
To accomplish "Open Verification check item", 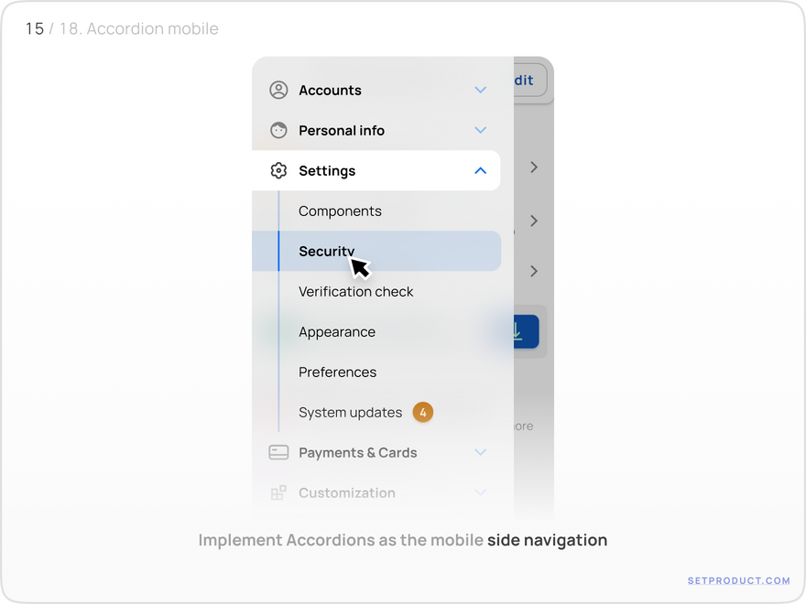I will click(355, 292).
